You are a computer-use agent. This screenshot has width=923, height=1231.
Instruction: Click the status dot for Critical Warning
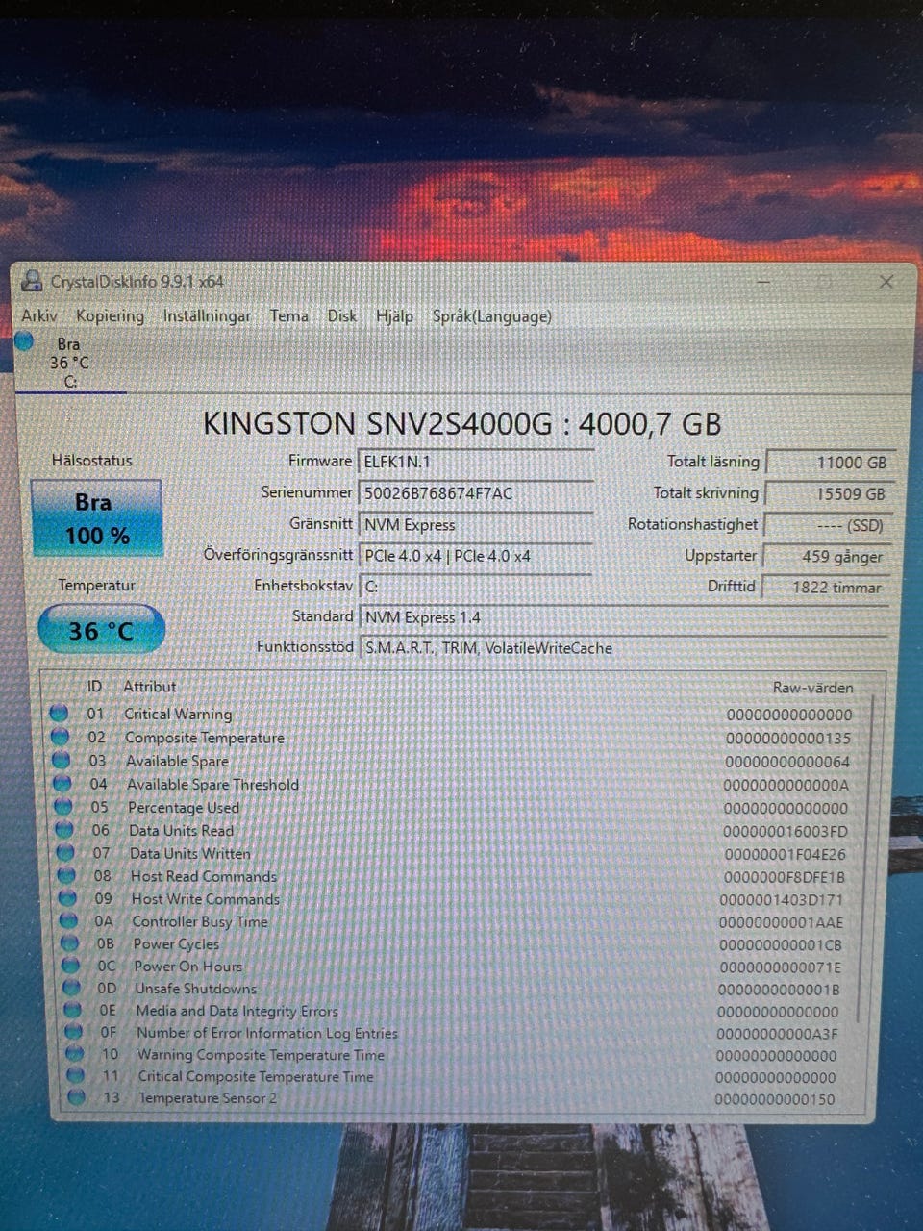pos(59,714)
